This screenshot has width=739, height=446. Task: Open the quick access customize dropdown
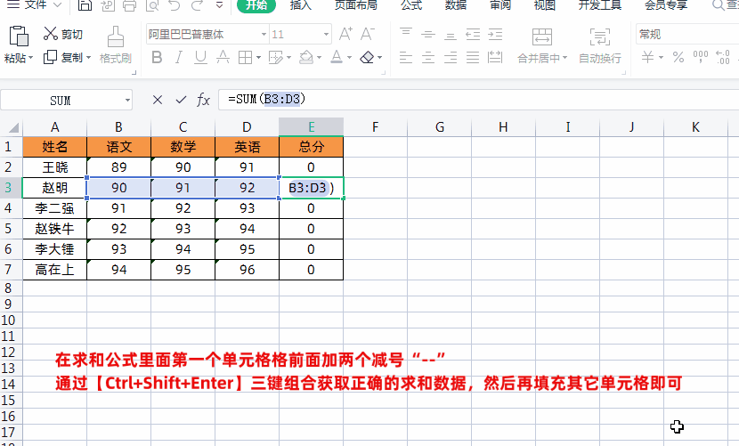(219, 4)
